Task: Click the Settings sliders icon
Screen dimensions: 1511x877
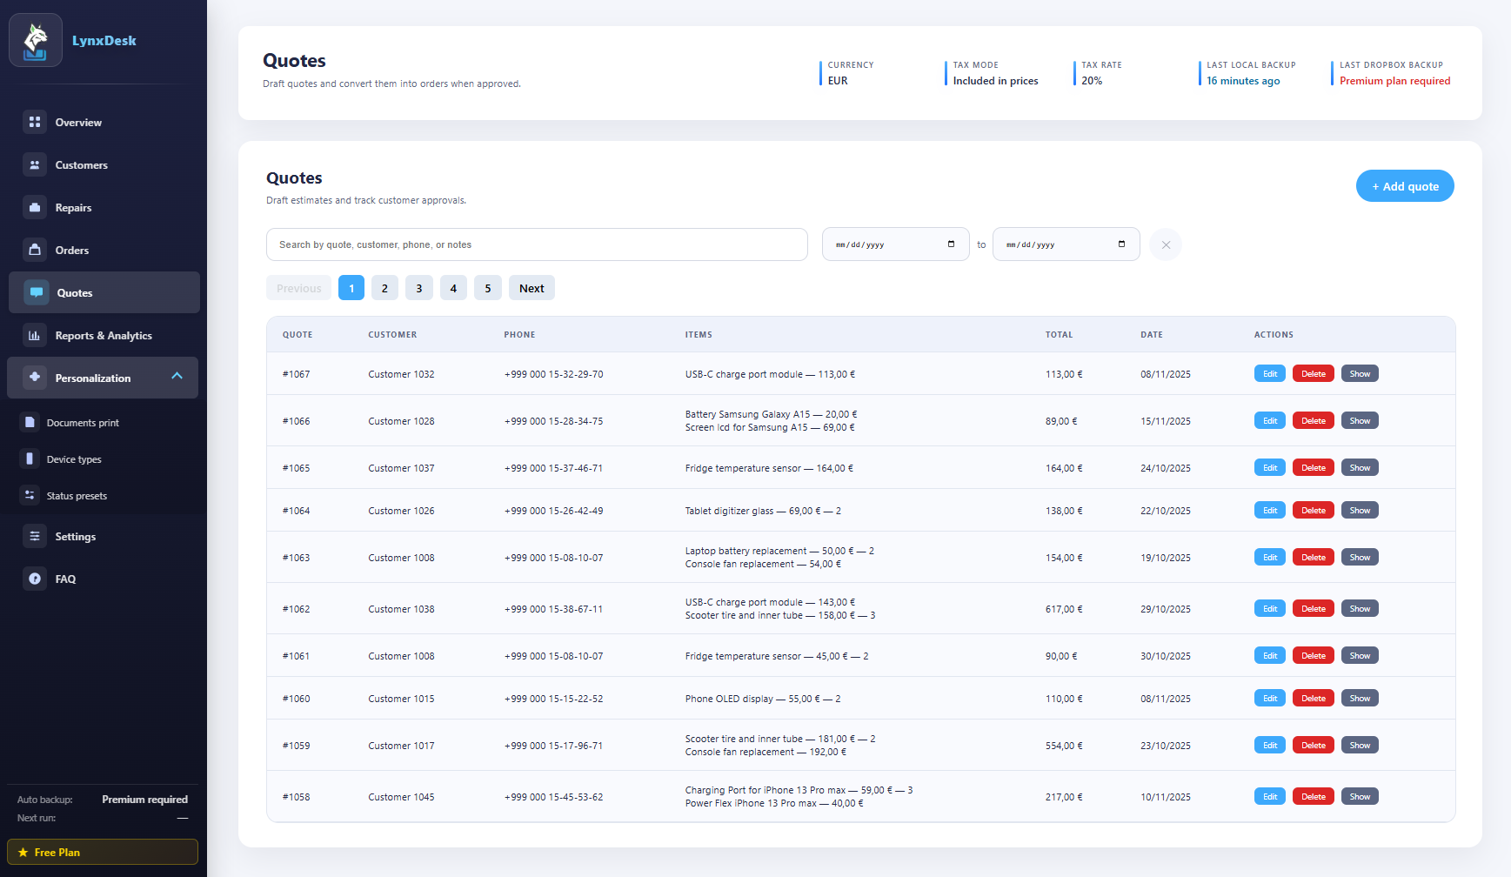Action: click(35, 536)
